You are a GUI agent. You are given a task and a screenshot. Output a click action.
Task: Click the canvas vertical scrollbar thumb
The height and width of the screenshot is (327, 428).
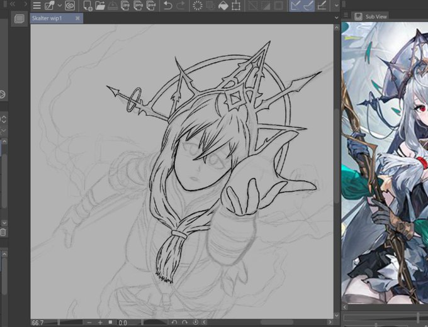tap(336, 156)
